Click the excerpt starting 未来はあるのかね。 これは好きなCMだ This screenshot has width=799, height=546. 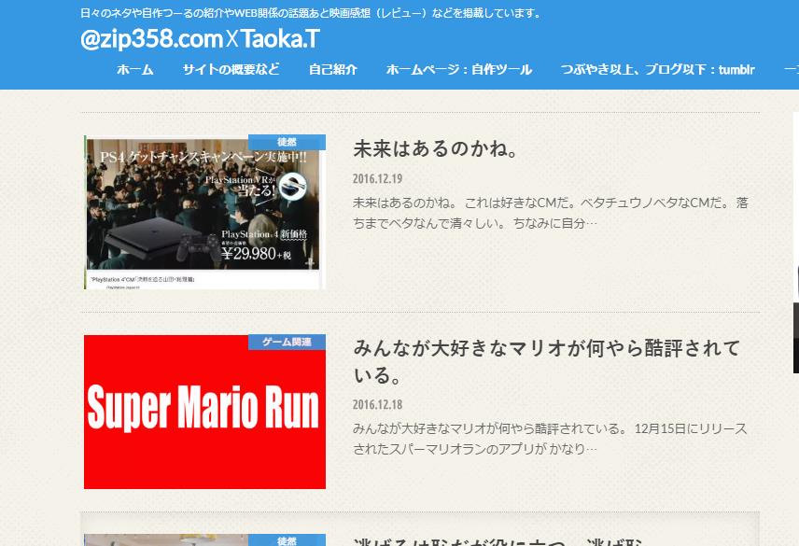[x=551, y=213]
